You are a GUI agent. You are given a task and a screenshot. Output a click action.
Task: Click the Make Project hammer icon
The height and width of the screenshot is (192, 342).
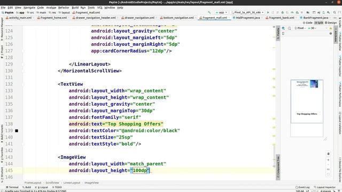click(209, 12)
